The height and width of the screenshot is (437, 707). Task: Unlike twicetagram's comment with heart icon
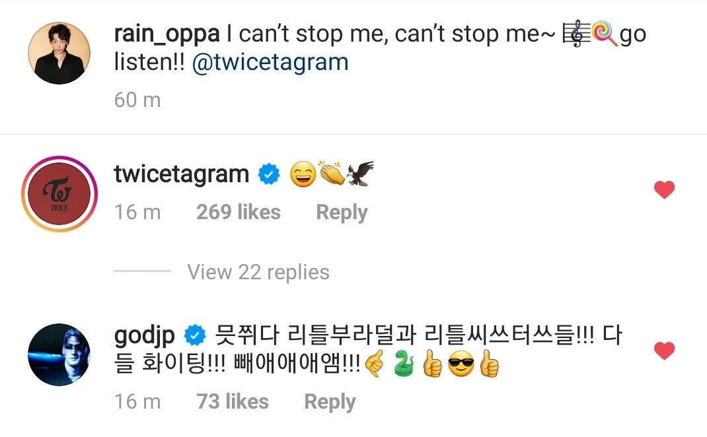click(x=664, y=190)
